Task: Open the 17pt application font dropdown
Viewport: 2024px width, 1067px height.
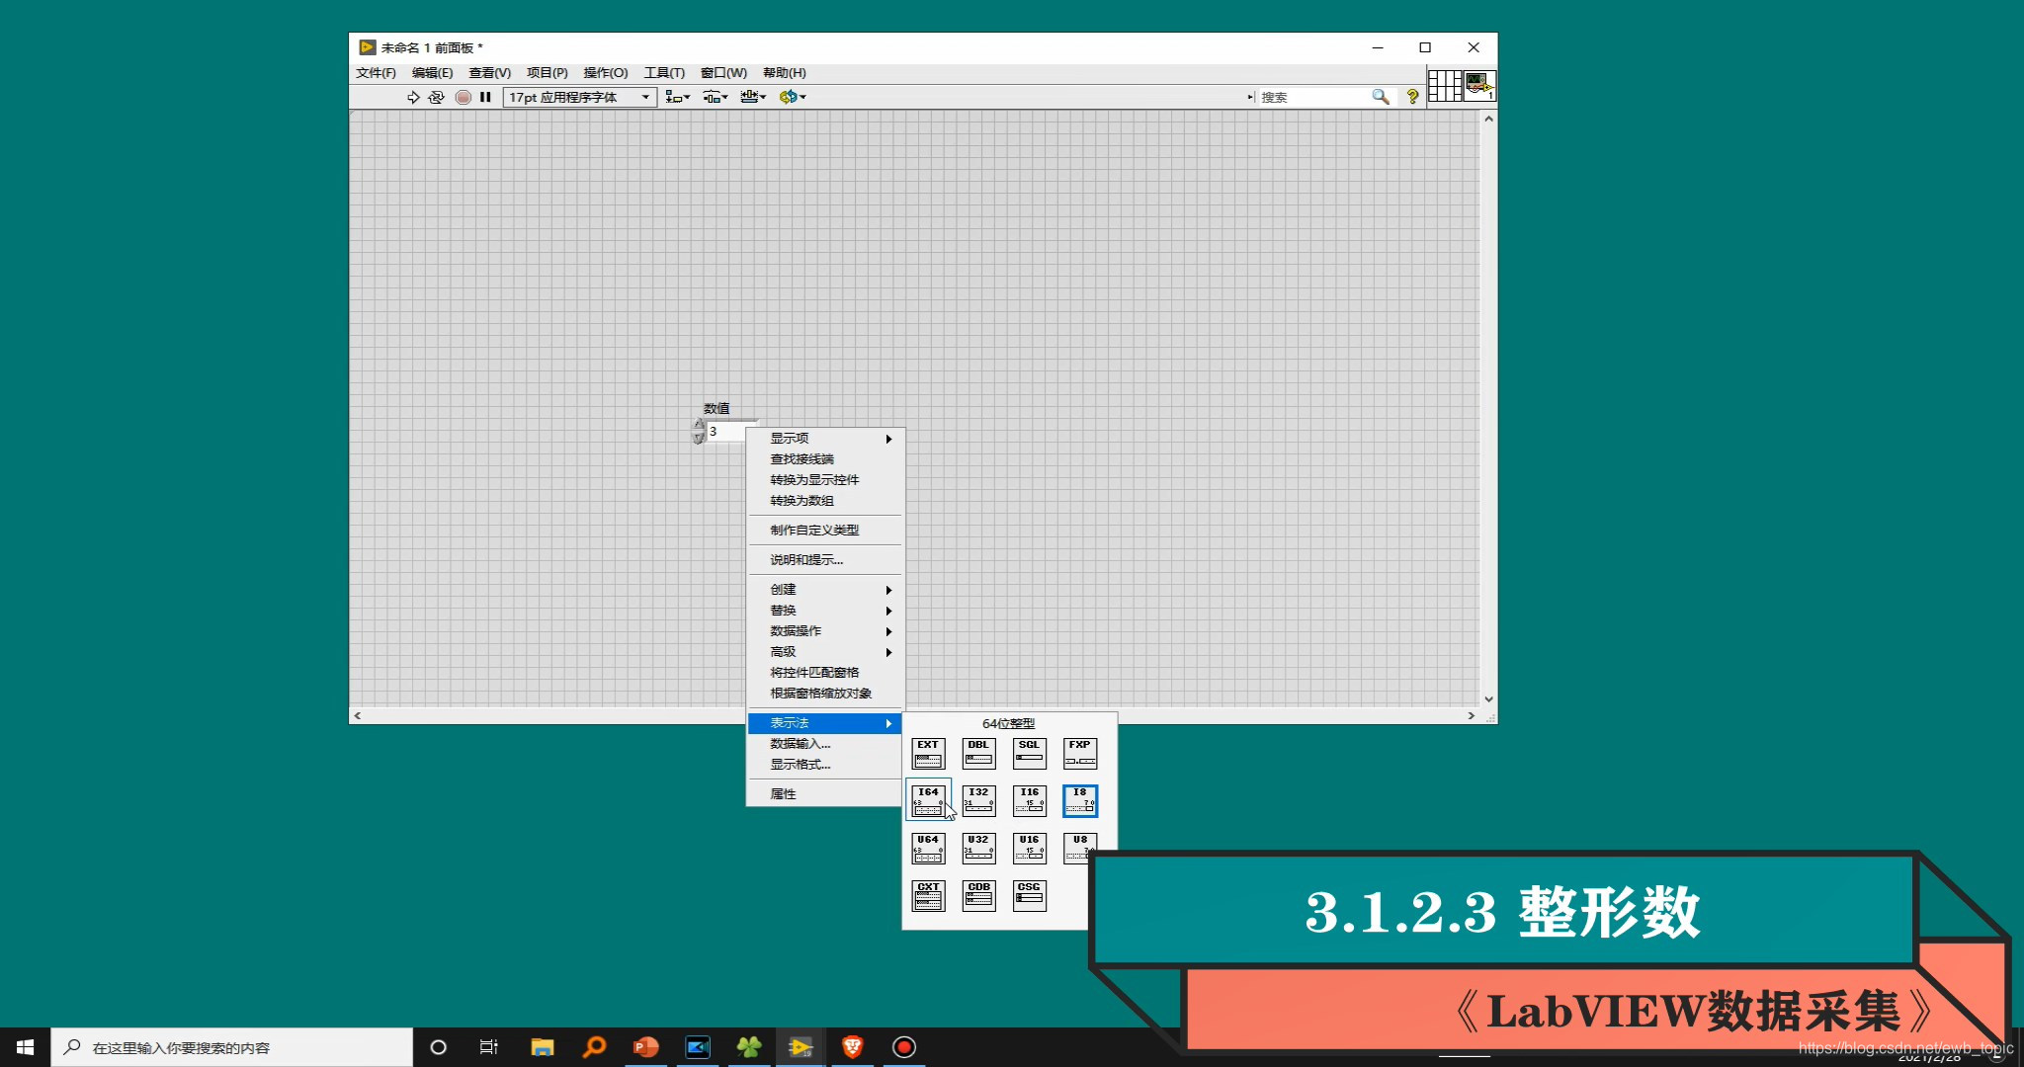Action: point(580,97)
